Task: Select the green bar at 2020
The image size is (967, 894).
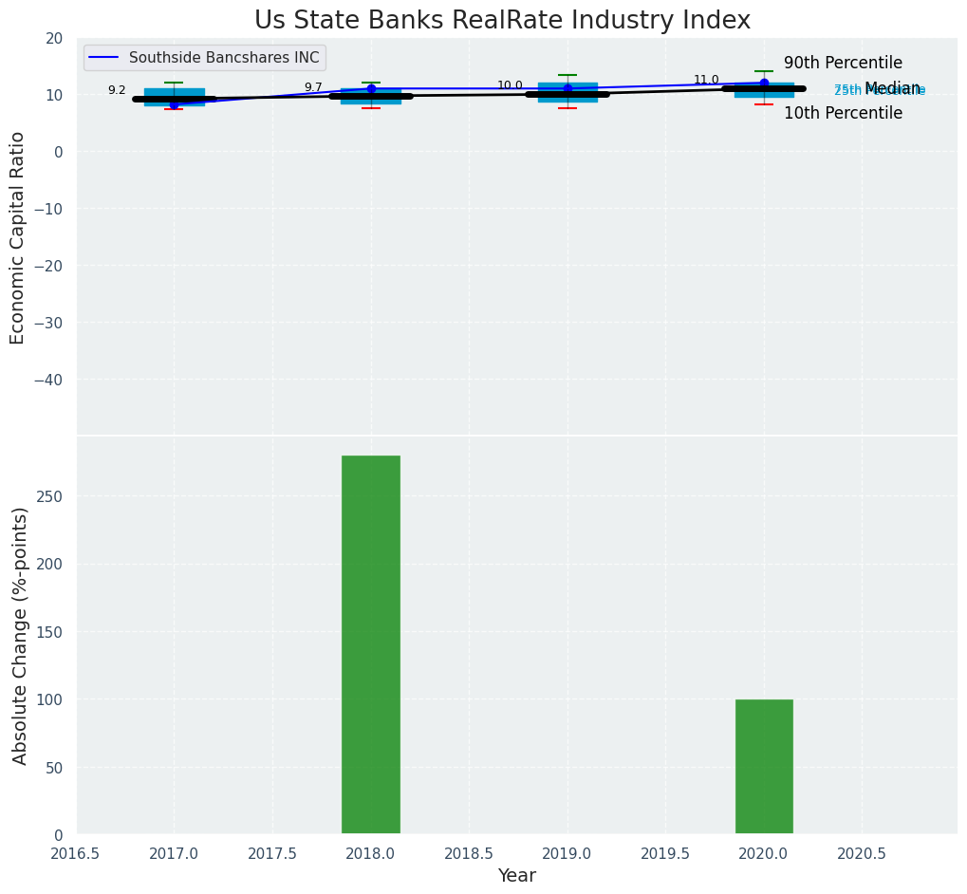Action: 764,766
